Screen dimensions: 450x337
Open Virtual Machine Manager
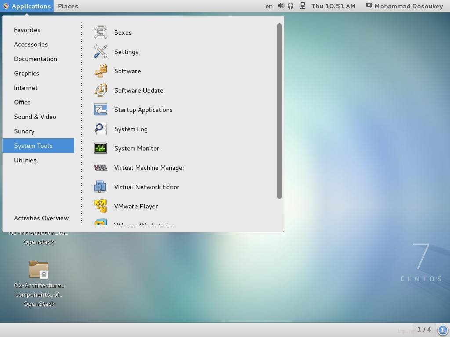(149, 168)
